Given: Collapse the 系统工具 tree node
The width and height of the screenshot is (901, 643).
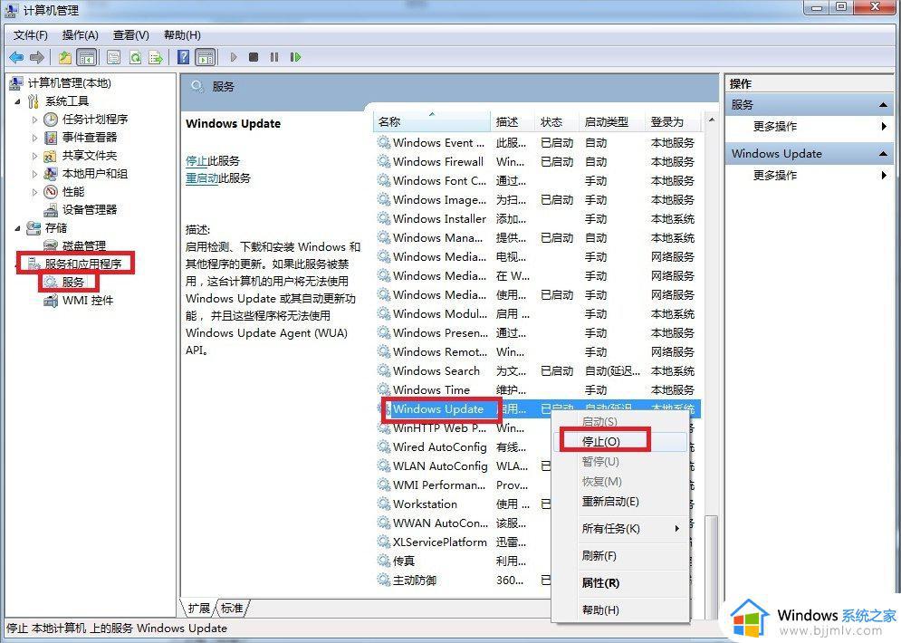Looking at the screenshot, I should point(17,101).
